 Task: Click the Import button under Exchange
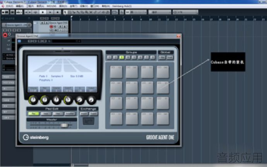[x=84, y=114]
